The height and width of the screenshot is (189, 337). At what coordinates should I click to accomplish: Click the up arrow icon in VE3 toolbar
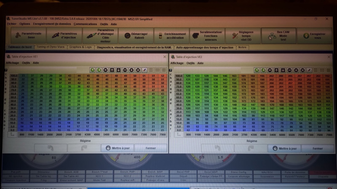tap(276, 70)
